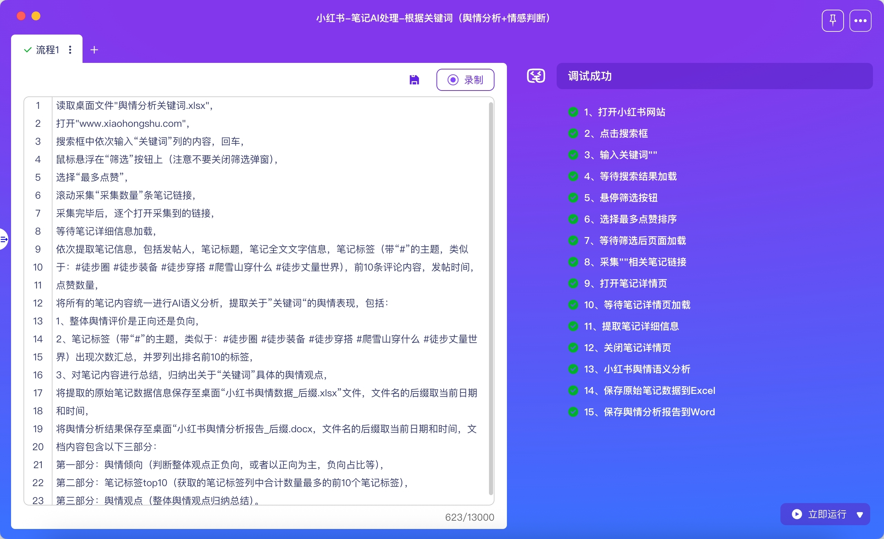Open the dropdown arrow beside 立即运行
Image resolution: width=884 pixels, height=539 pixels.
(x=859, y=514)
